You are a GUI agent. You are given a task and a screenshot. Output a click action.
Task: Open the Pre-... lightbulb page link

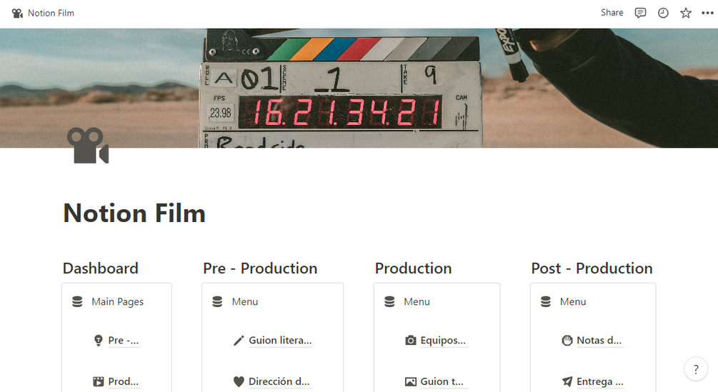(x=123, y=341)
